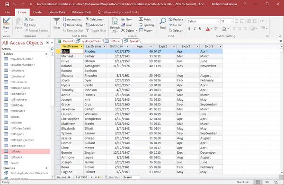Viewport: 284px width, 185px height.
Task: Open the font size dropdown
Action: (x=232, y=21)
